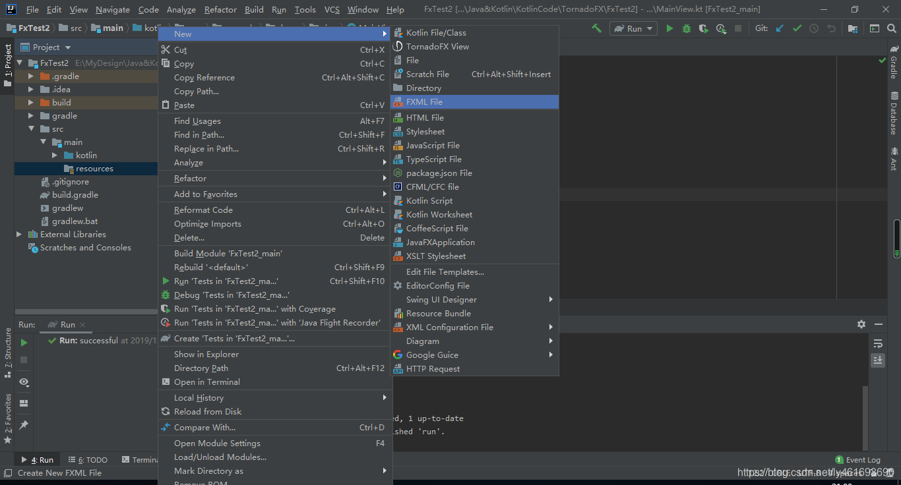The width and height of the screenshot is (901, 485).
Task: Click Open in Terminal entry
Action: (274, 382)
